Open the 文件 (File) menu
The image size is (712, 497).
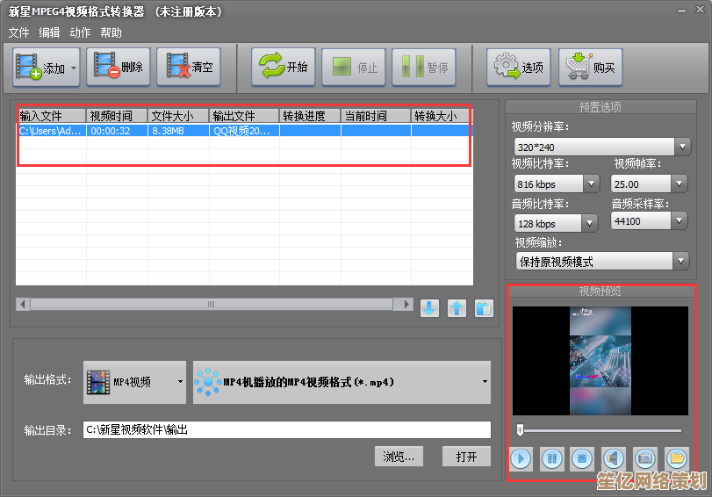pyautogui.click(x=18, y=32)
